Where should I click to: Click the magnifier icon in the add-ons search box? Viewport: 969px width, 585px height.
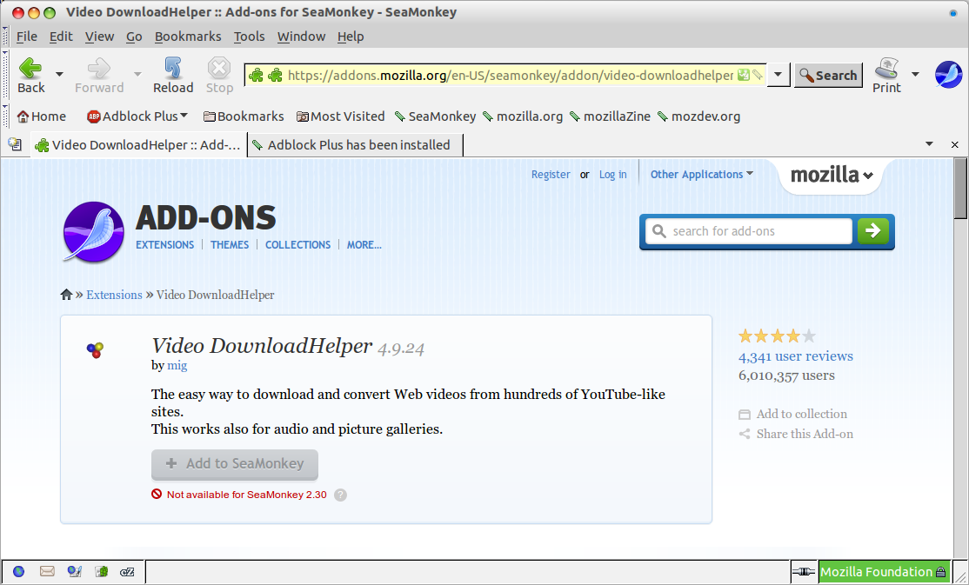coord(659,231)
